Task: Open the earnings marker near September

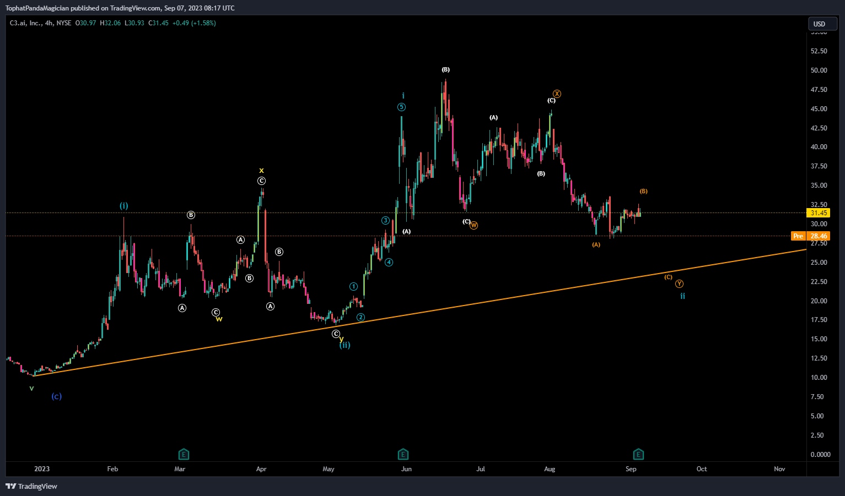Action: [638, 454]
